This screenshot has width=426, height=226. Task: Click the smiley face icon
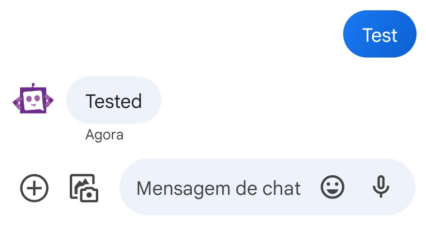tap(333, 187)
